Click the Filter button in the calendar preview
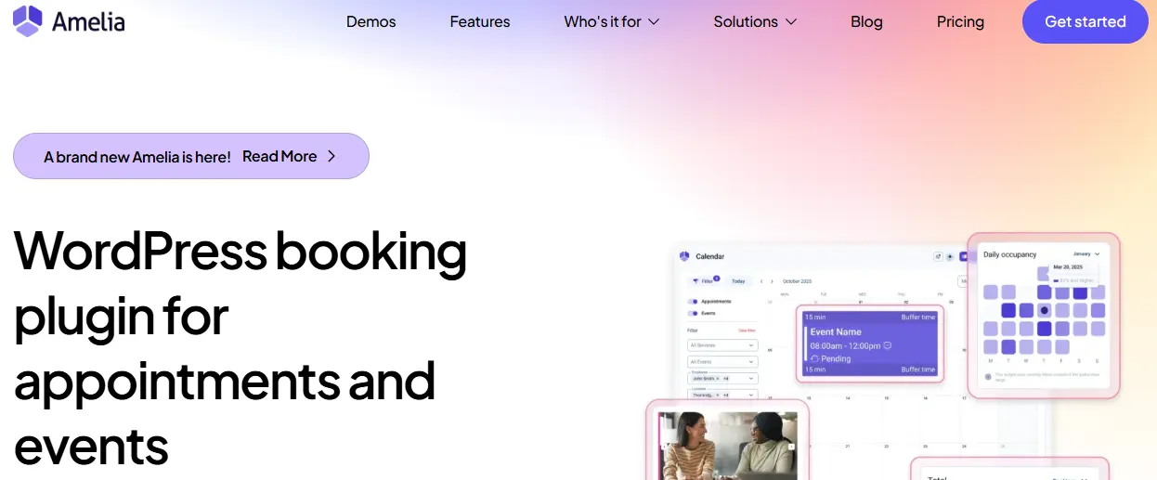 click(704, 280)
